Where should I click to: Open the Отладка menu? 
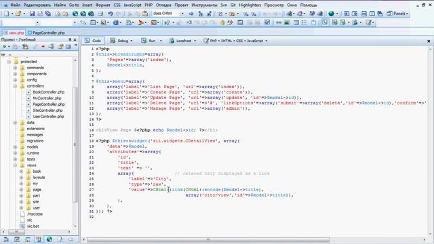point(163,5)
